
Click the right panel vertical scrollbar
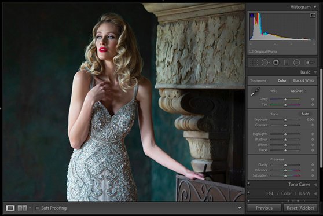[x=321, y=118]
